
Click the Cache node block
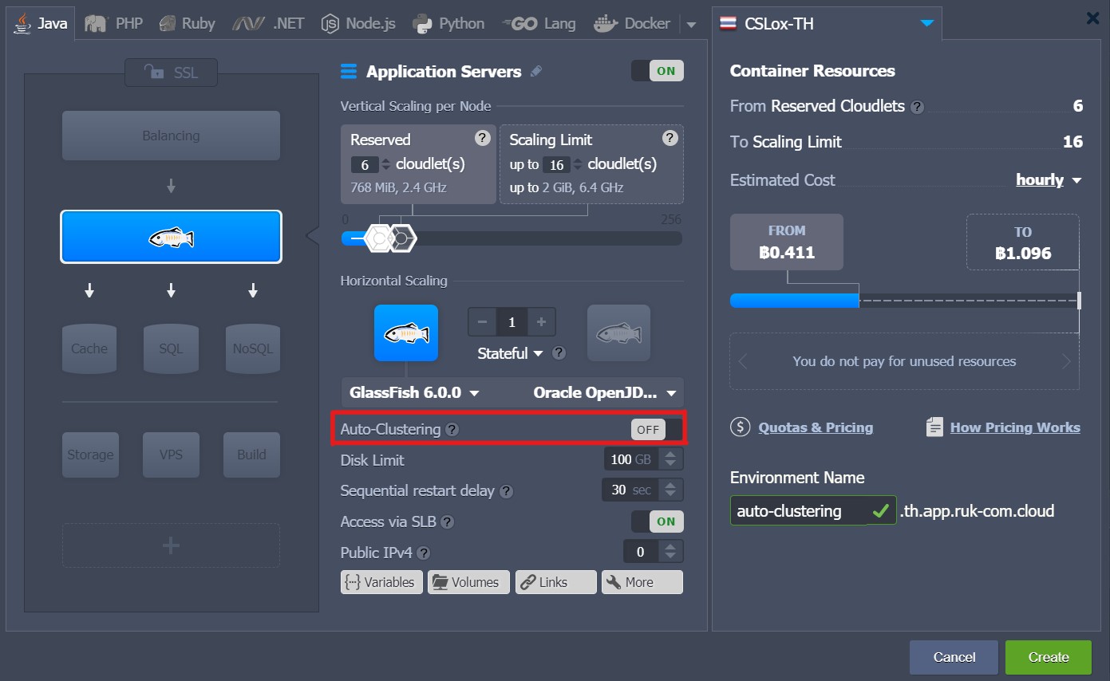[89, 348]
